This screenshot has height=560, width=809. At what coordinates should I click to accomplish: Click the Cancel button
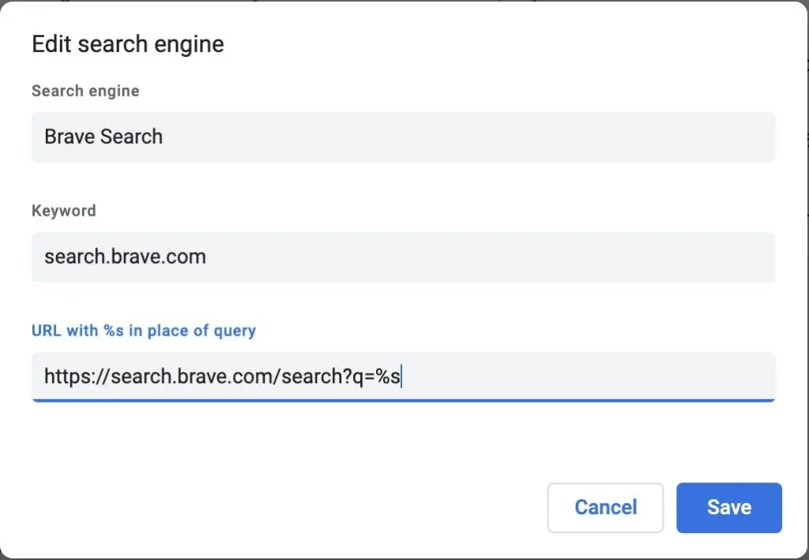605,507
